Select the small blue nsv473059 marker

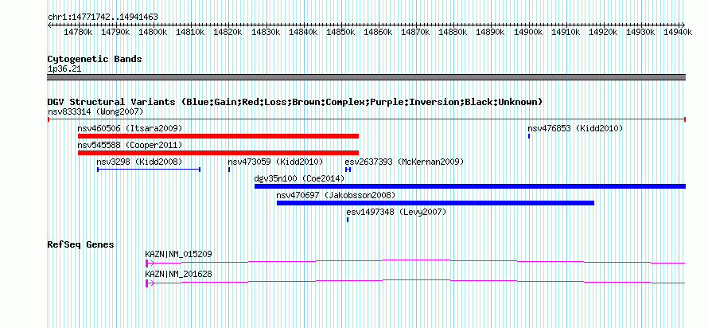(x=229, y=170)
